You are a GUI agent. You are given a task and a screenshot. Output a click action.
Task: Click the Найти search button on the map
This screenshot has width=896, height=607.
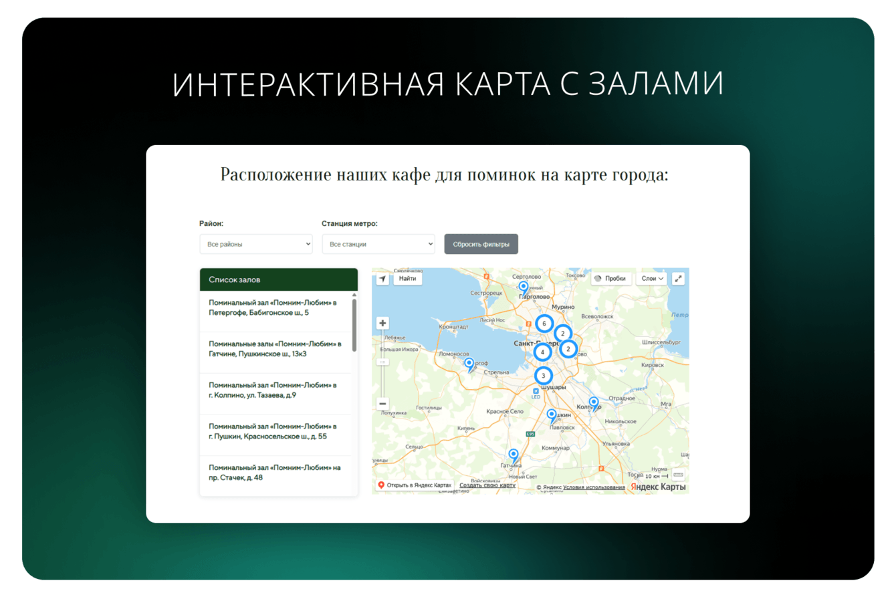coord(407,279)
